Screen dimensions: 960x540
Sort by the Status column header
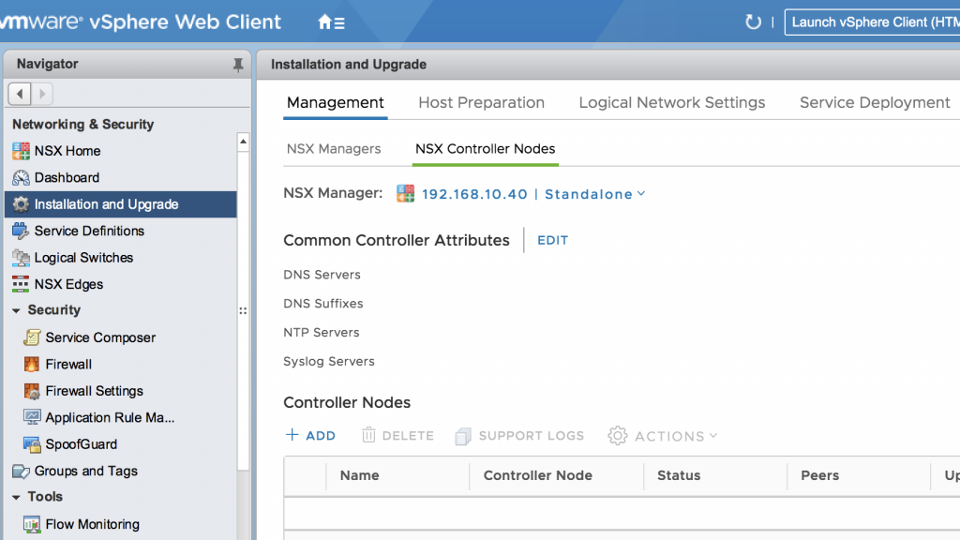(679, 475)
